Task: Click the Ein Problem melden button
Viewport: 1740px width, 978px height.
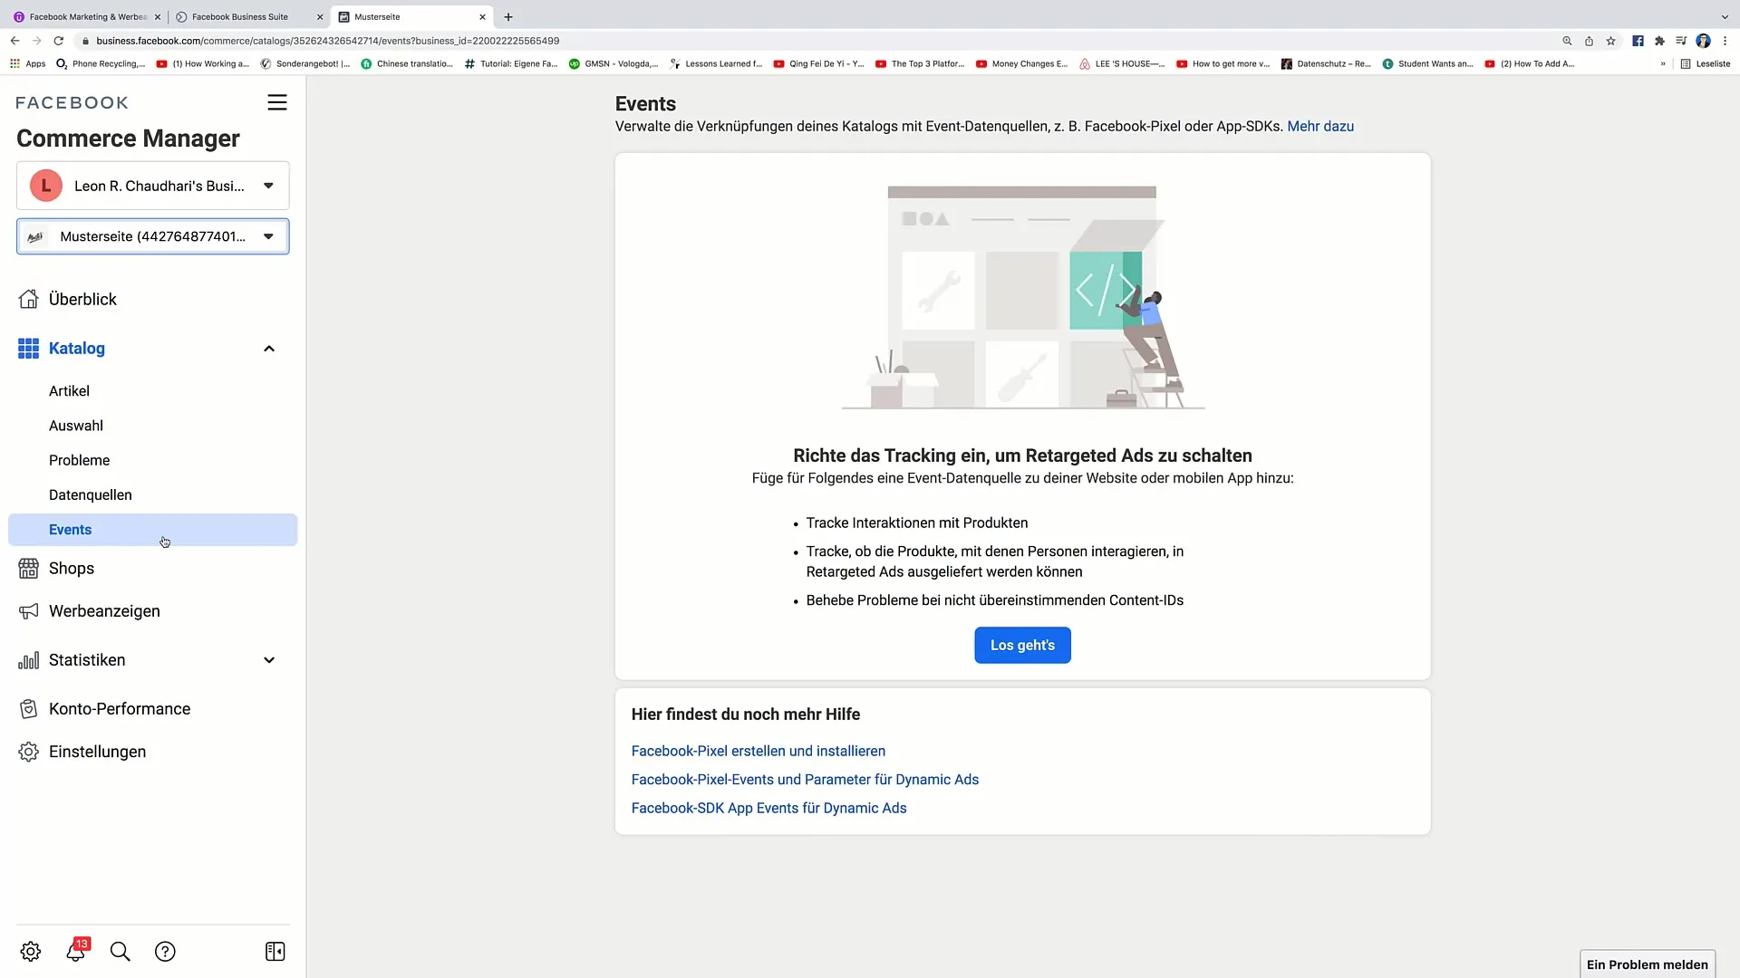Action: 1647,964
